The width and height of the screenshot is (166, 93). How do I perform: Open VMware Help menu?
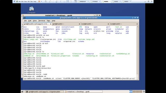click(x=35, y=2)
